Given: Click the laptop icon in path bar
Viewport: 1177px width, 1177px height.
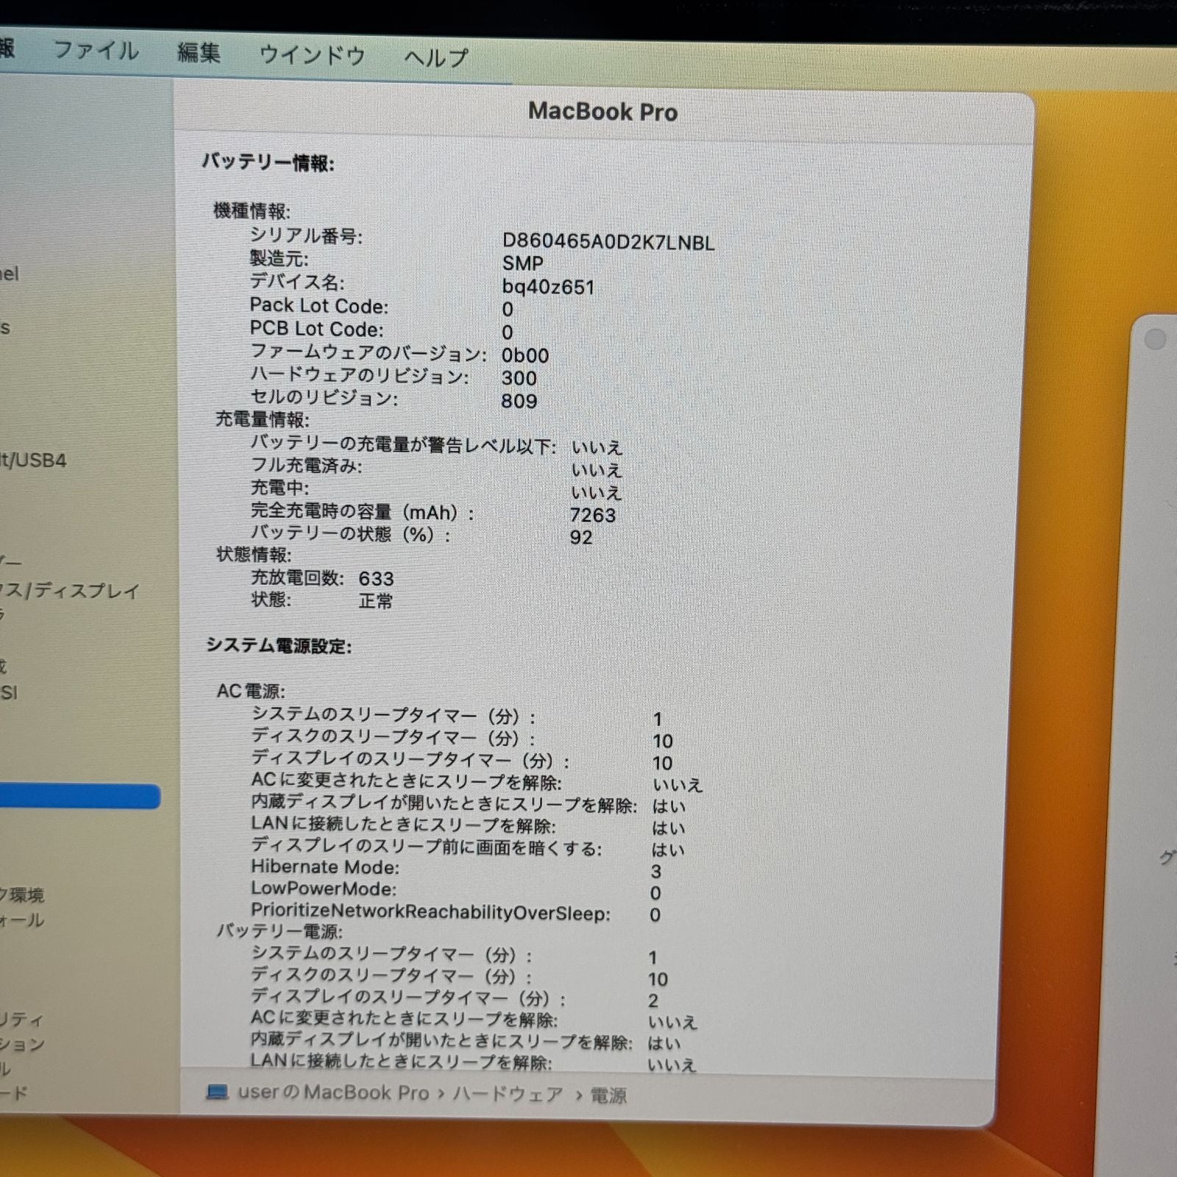Looking at the screenshot, I should pyautogui.click(x=217, y=1092).
